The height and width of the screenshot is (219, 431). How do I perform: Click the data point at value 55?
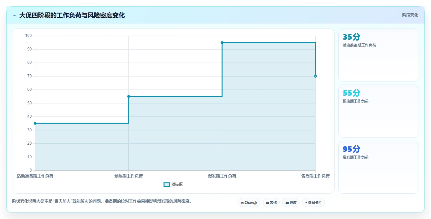[x=129, y=96]
